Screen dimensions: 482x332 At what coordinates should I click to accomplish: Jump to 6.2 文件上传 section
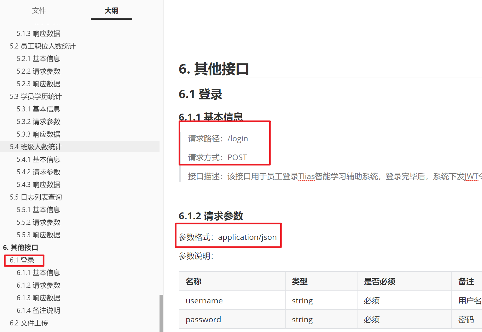click(x=29, y=323)
